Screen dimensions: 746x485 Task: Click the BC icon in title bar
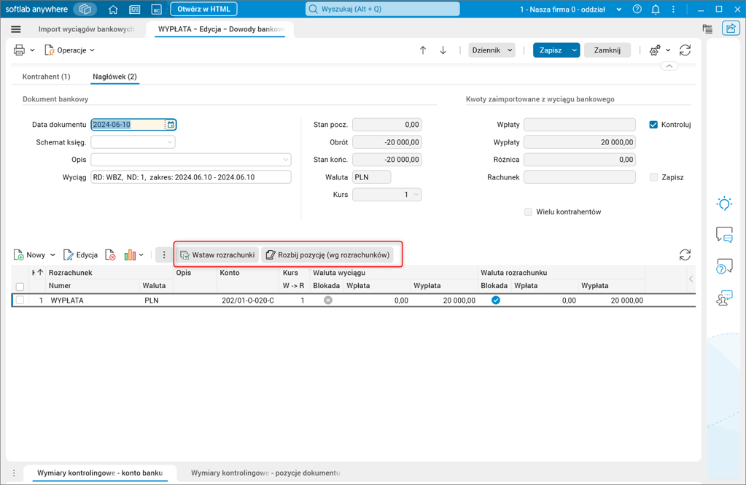pos(156,9)
